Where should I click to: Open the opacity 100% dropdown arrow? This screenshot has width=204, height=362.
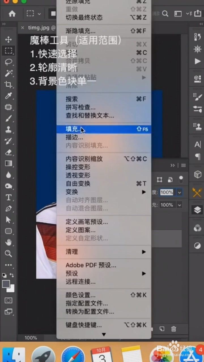click(x=179, y=192)
